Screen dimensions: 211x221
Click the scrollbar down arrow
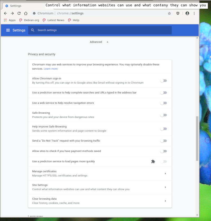pyautogui.click(x=197, y=215)
